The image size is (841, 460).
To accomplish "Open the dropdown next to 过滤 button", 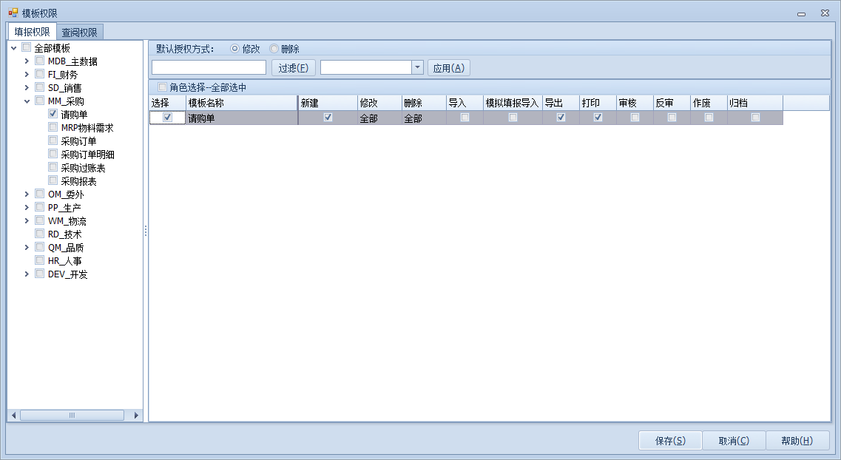I will (417, 67).
